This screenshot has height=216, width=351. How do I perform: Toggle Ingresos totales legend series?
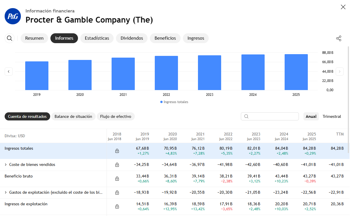point(174,102)
